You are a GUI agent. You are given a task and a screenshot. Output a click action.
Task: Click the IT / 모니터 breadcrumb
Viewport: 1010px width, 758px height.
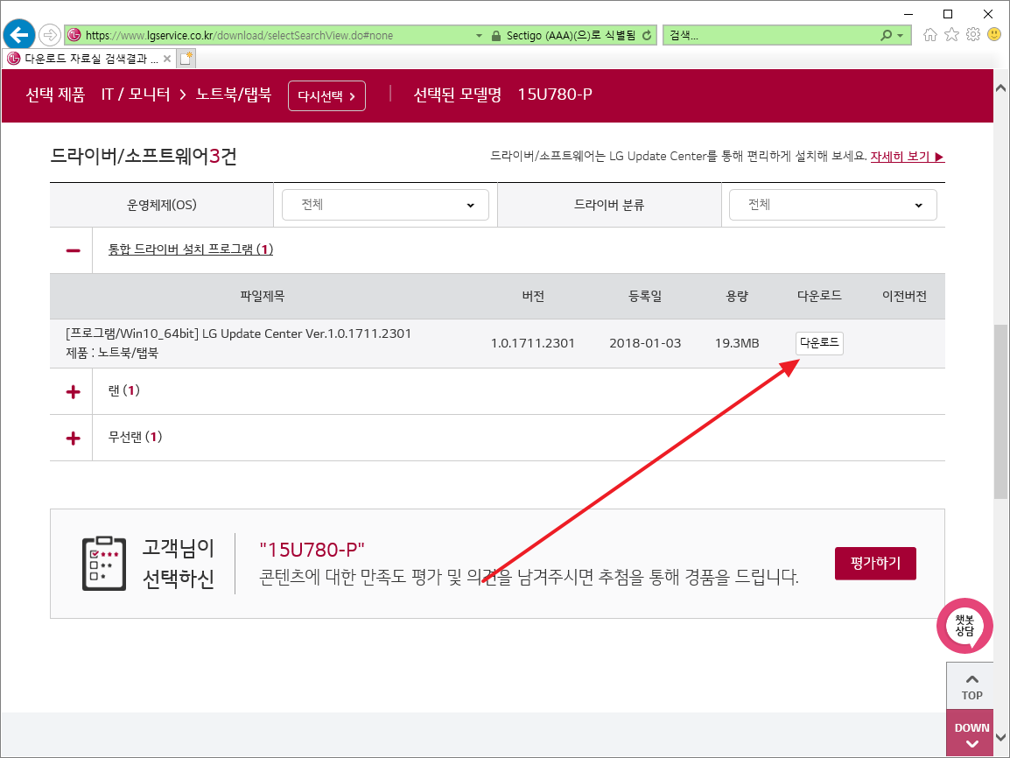pos(136,95)
